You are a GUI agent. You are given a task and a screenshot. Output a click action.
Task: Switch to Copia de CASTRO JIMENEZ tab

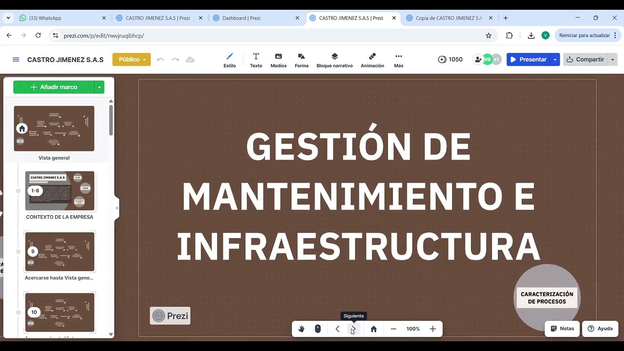click(x=449, y=18)
